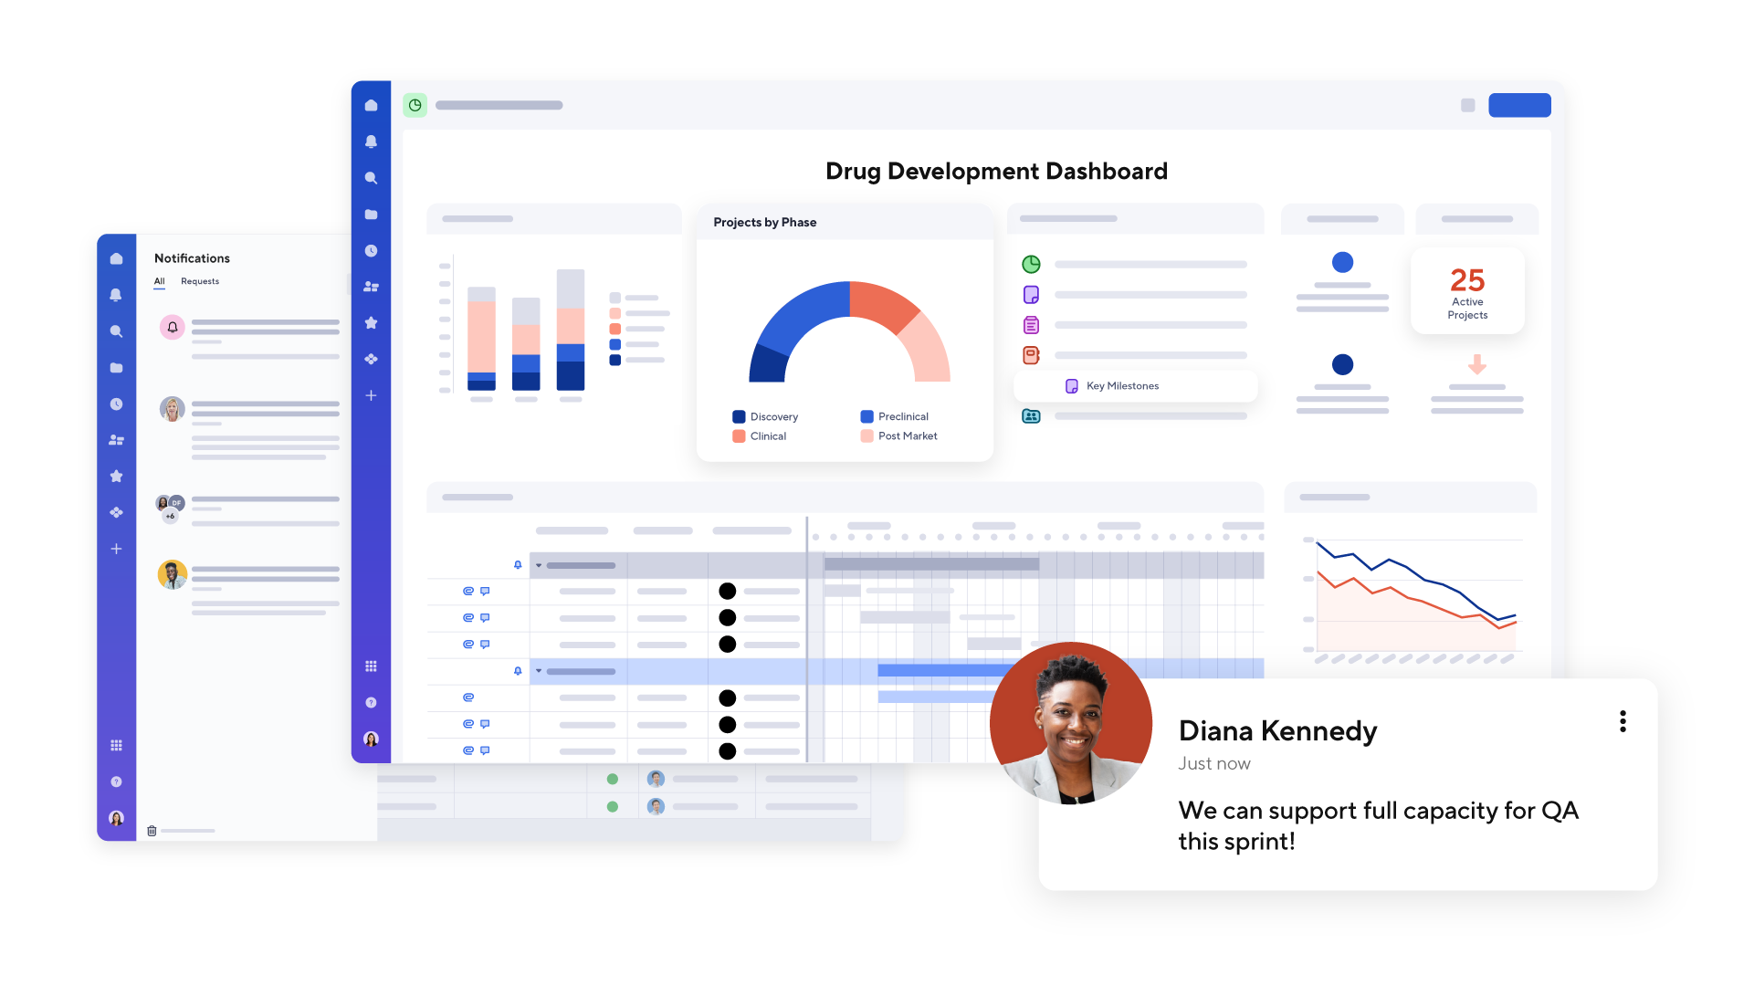Open the three-dot menu on Diana Kennedy's card
The height and width of the screenshot is (986, 1754).
pyautogui.click(x=1623, y=721)
